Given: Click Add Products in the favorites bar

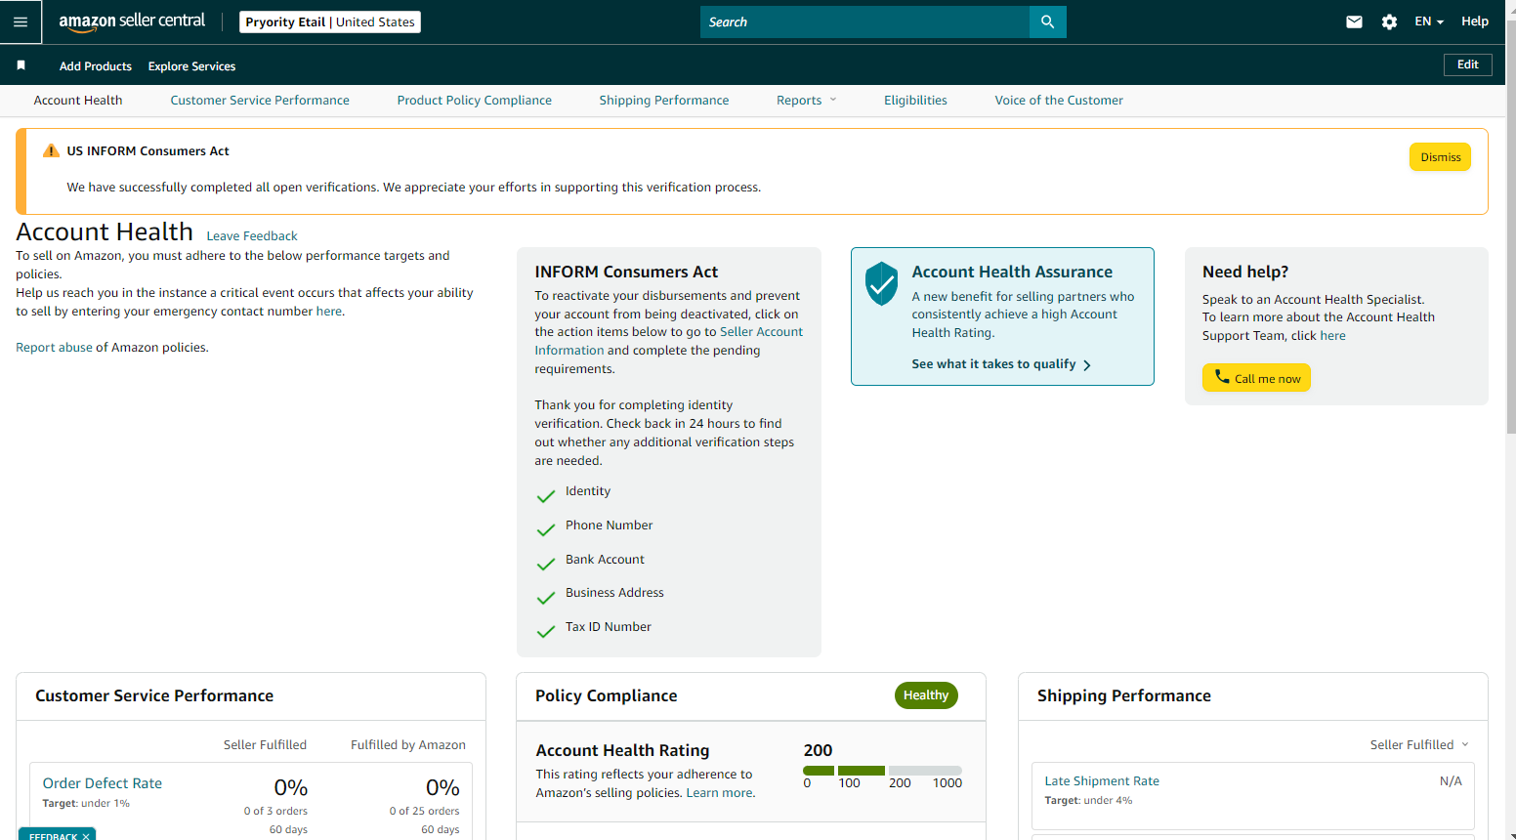Looking at the screenshot, I should point(96,66).
